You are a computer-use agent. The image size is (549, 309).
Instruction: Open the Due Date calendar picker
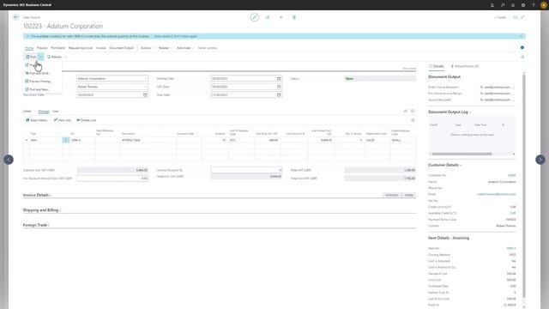[x=279, y=94]
